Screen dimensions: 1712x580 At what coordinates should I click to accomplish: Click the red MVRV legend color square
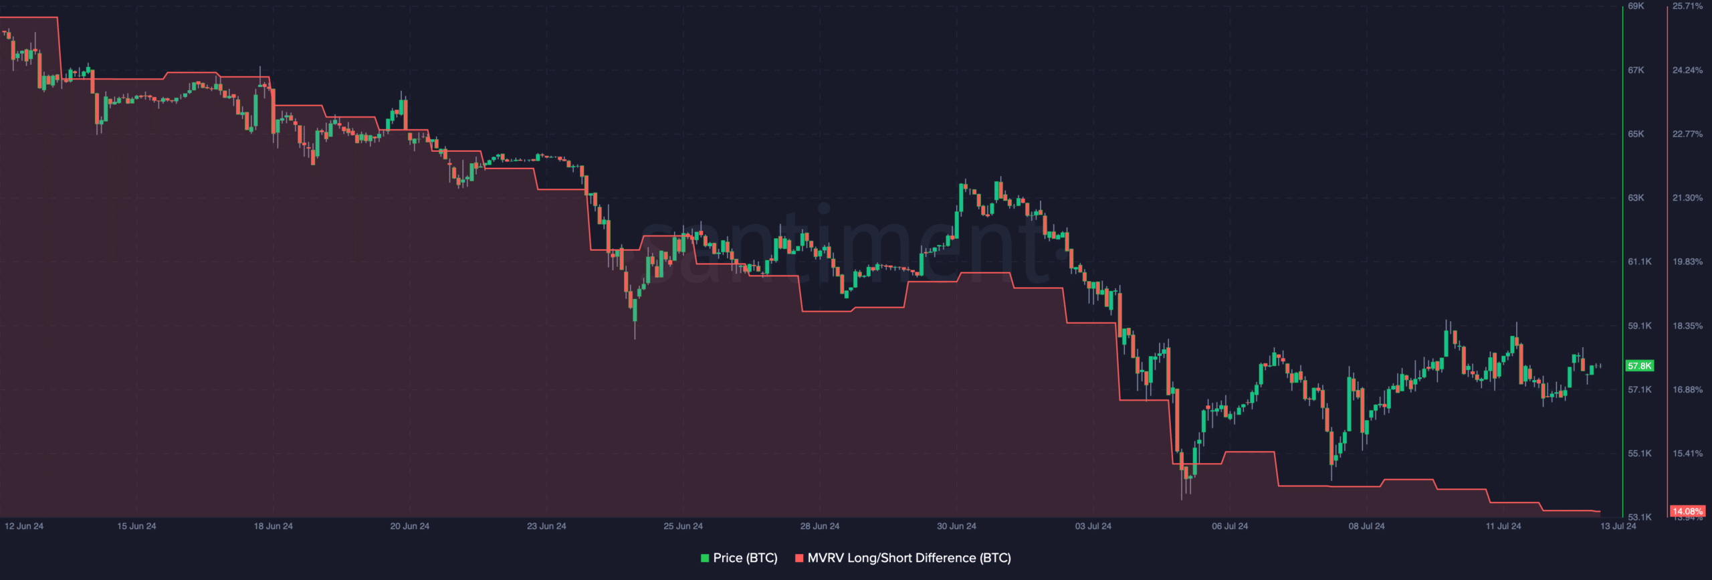(x=799, y=558)
